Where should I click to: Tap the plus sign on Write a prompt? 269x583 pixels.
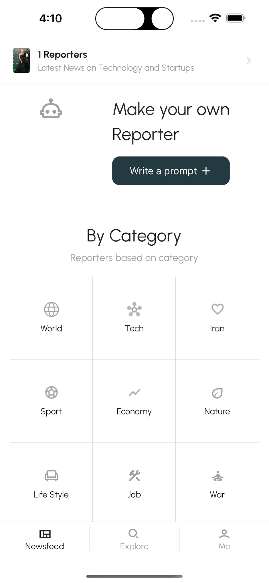(206, 171)
